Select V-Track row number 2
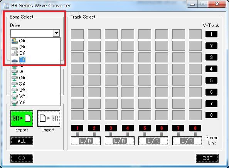This screenshot has height=168, width=229. point(211,46)
